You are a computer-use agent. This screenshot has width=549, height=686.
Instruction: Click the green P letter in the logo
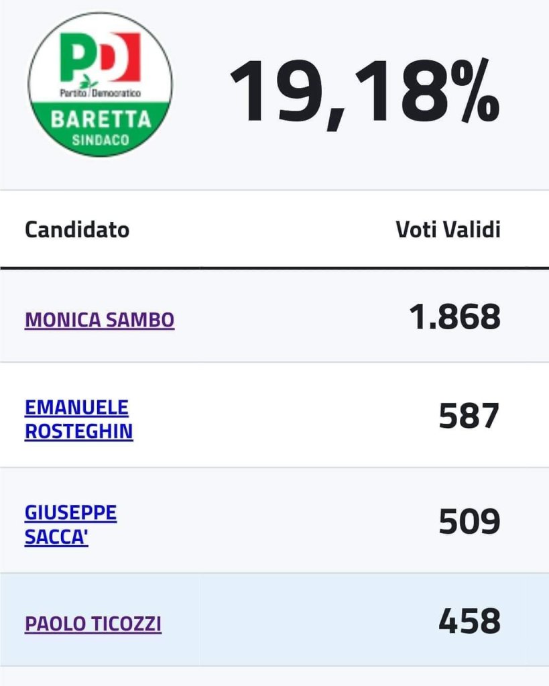tap(75, 57)
